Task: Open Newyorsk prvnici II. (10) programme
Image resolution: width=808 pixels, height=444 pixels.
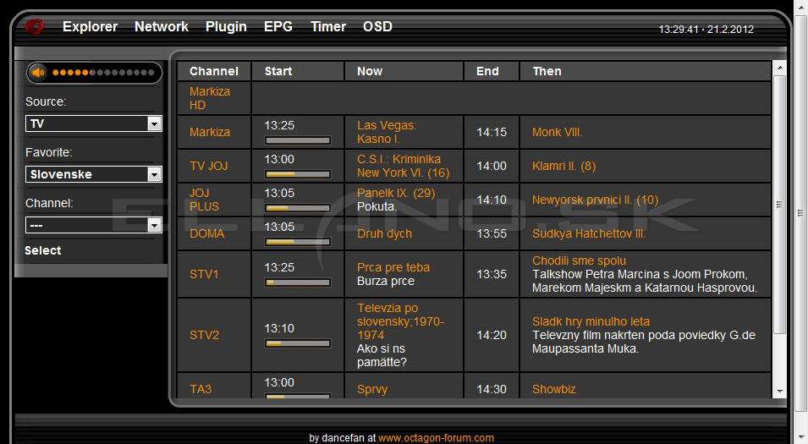Action: pyautogui.click(x=595, y=200)
